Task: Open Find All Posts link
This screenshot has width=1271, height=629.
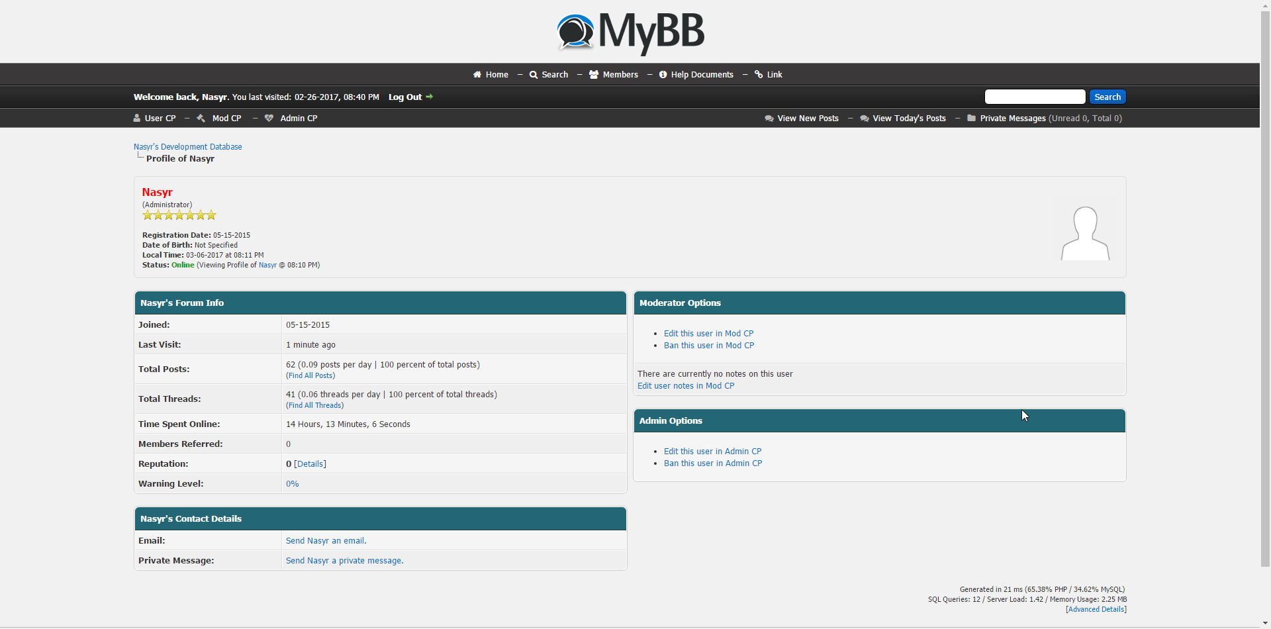Action: pyautogui.click(x=310, y=375)
